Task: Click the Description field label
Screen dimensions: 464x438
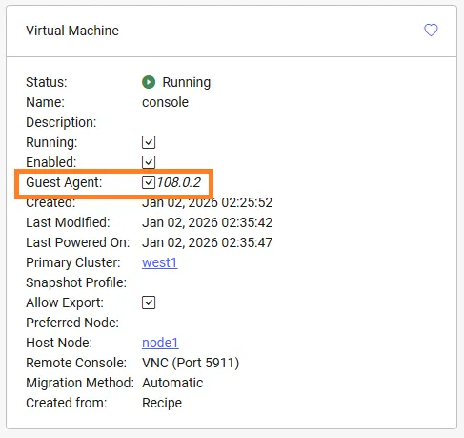Action: click(61, 122)
